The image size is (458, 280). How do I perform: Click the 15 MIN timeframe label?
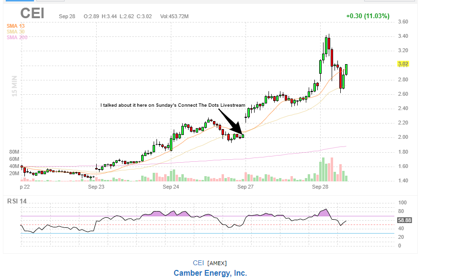tap(14, 85)
